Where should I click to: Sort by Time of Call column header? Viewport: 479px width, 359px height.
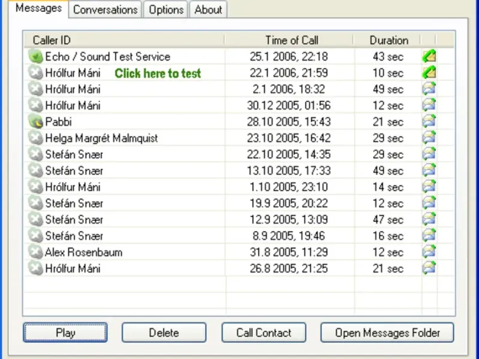point(289,40)
